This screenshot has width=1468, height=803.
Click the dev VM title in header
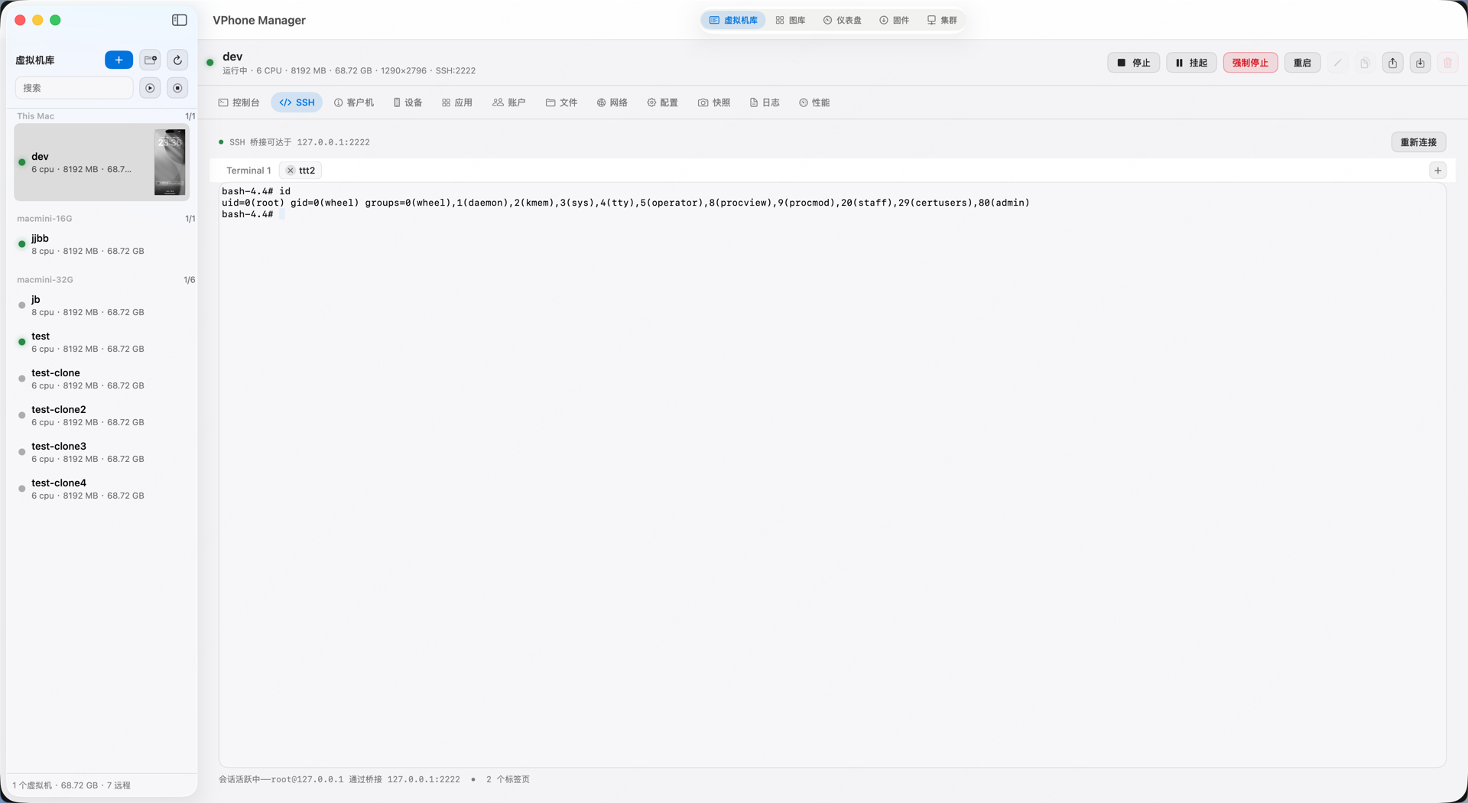(x=232, y=57)
